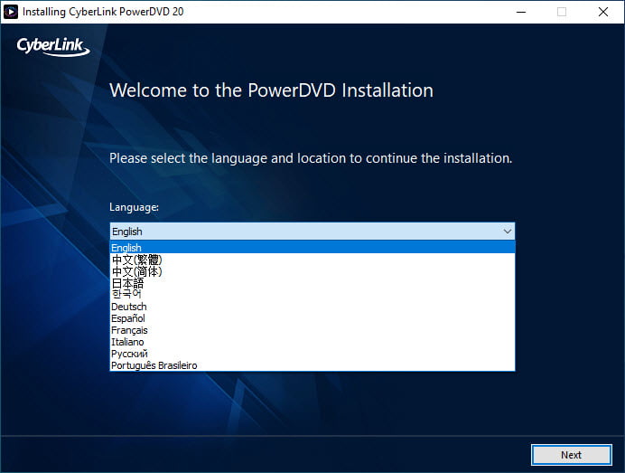Pick Español from the language list

point(312,318)
